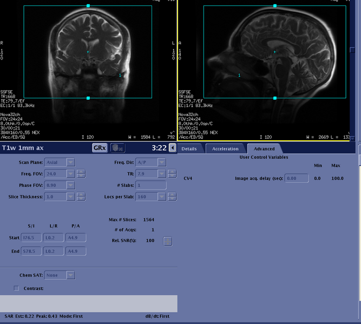361x324 pixels.
Task: Click the head-orientation icon beside GRx
Action: point(117,148)
